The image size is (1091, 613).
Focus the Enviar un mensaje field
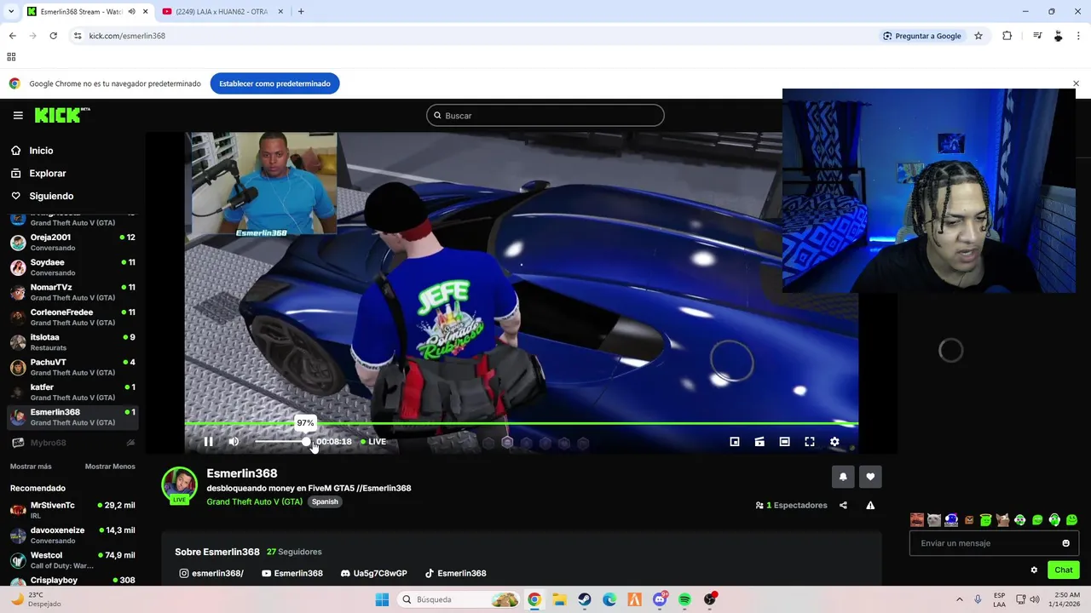coord(994,543)
